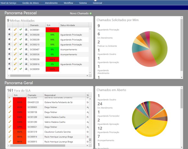
Task: Open ticket SIC000210 in Minhas Atividades
Action: 35,44
